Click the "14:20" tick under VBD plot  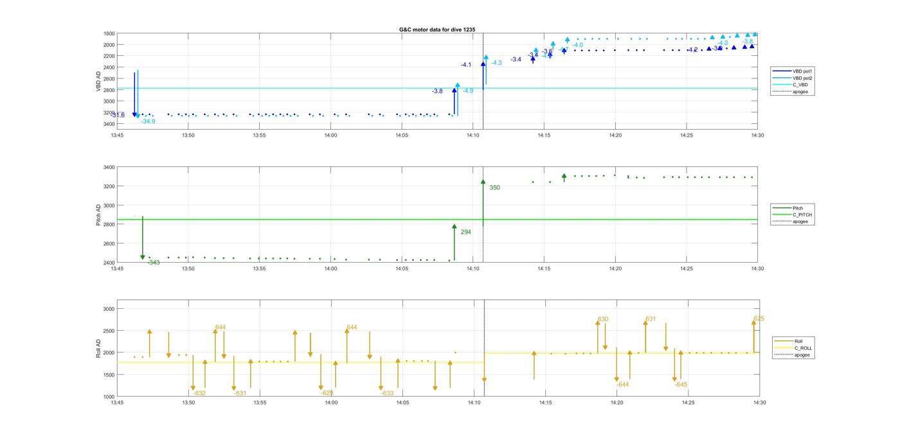(615, 135)
